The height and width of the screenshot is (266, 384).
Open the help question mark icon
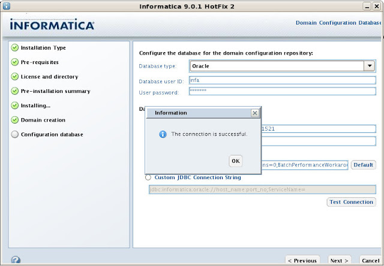(x=16, y=260)
